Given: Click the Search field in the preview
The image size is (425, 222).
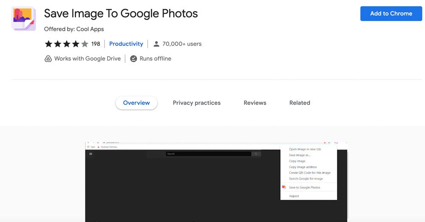Looking at the screenshot, I should [x=208, y=154].
